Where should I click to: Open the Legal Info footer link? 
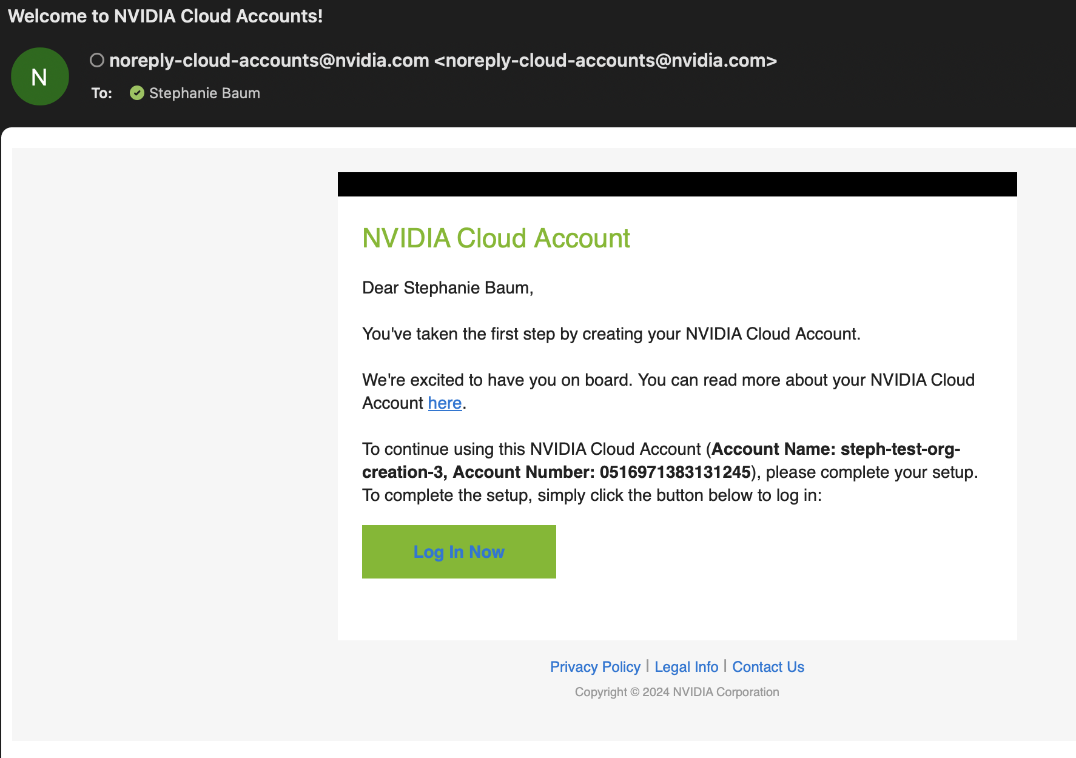tap(686, 667)
